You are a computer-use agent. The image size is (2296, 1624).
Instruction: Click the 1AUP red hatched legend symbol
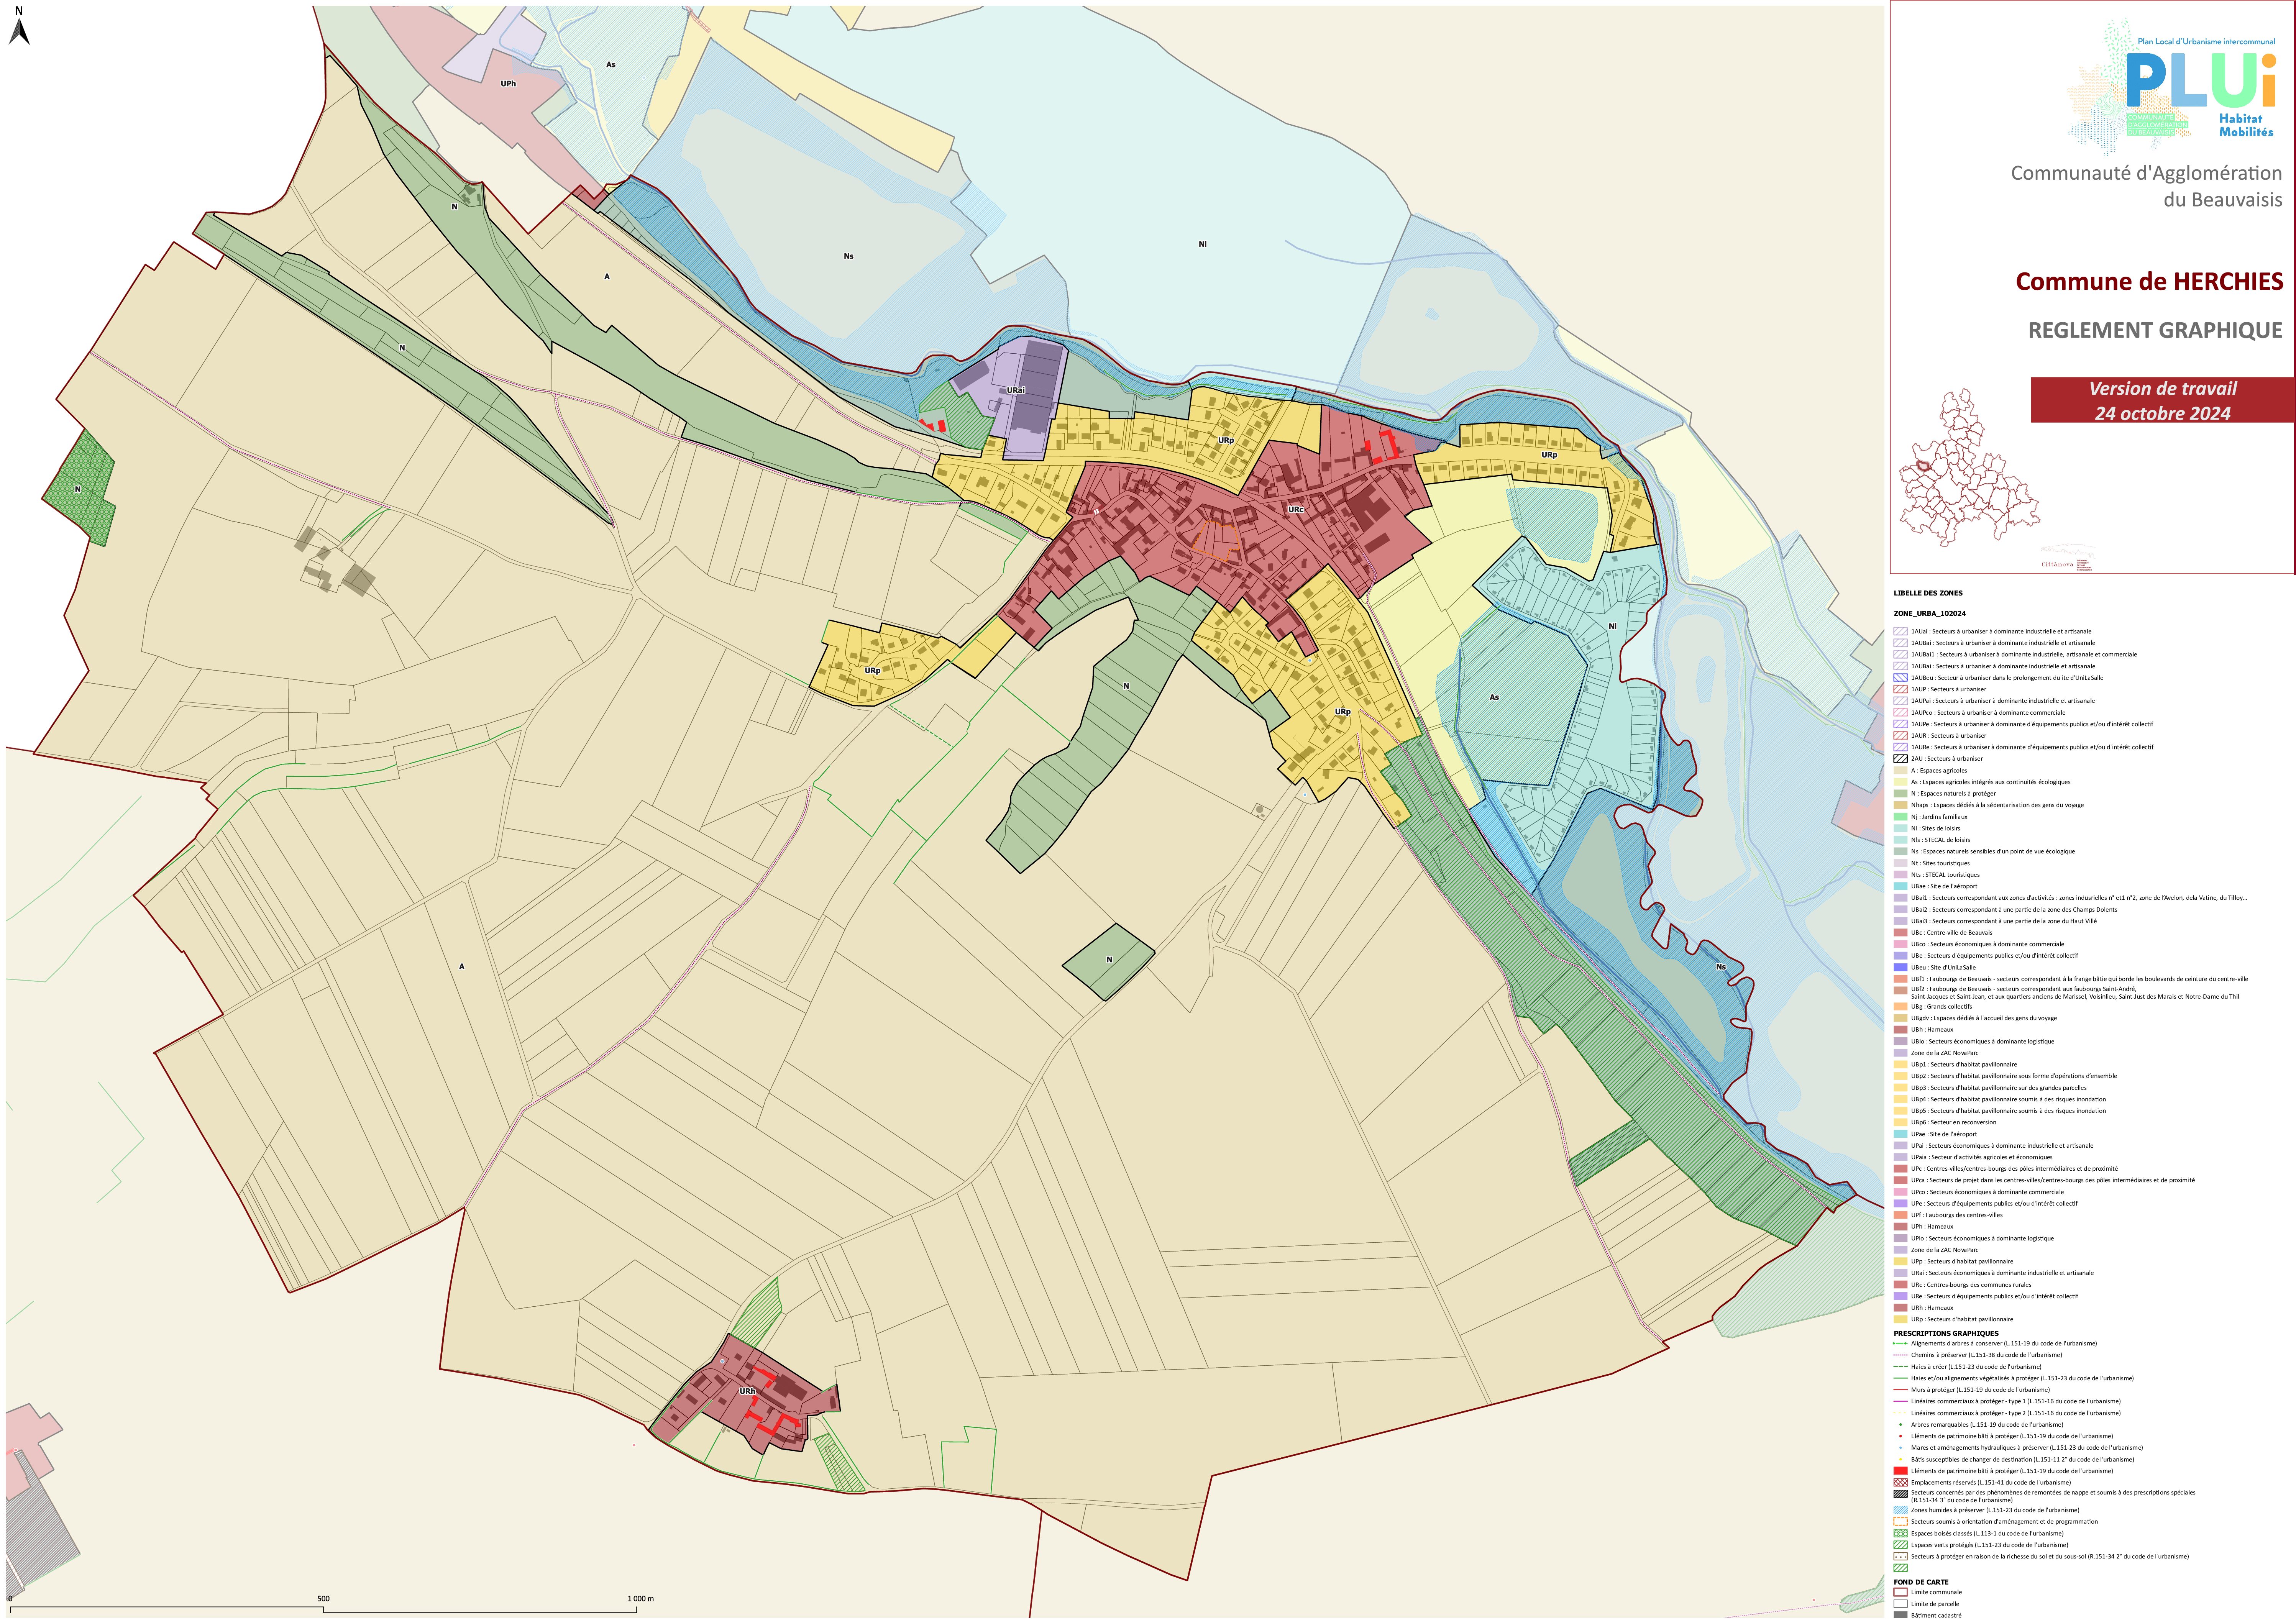[x=1900, y=689]
